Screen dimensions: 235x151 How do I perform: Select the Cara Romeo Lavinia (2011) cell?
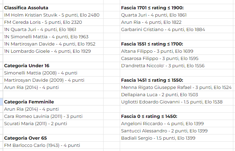[x=53, y=117]
